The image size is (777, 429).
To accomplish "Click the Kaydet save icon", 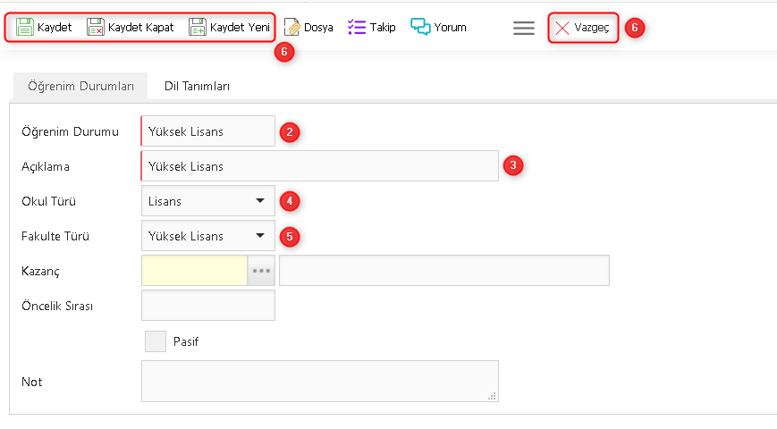I will [x=25, y=28].
